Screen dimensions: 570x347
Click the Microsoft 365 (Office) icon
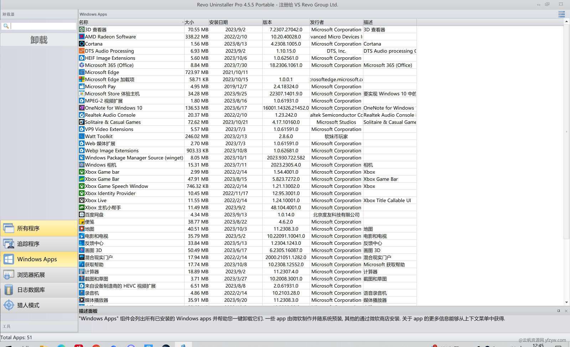coord(82,65)
